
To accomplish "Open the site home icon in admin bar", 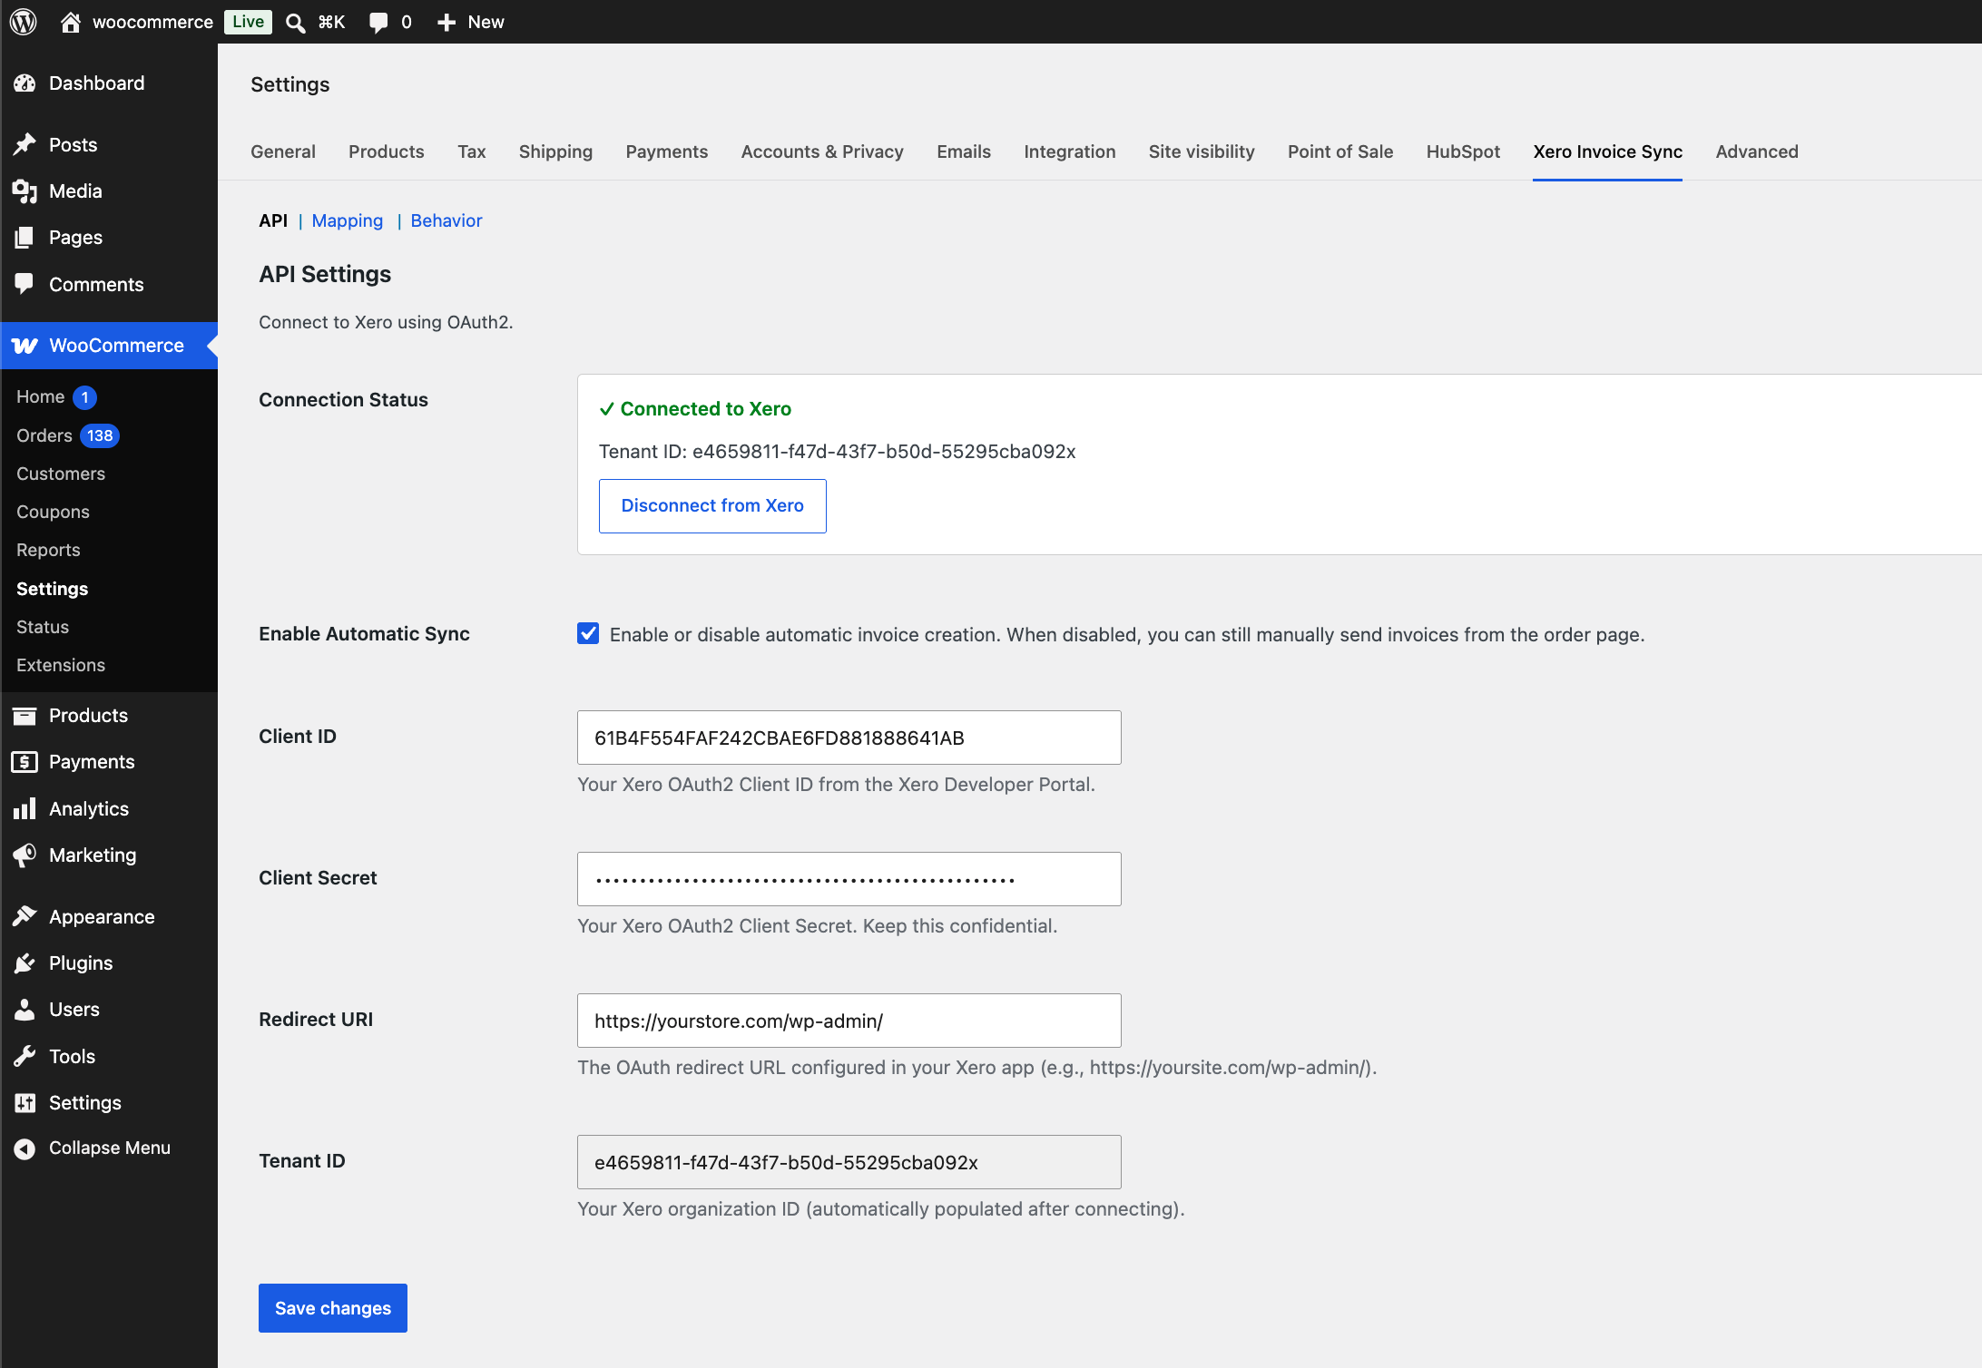I will [x=71, y=22].
